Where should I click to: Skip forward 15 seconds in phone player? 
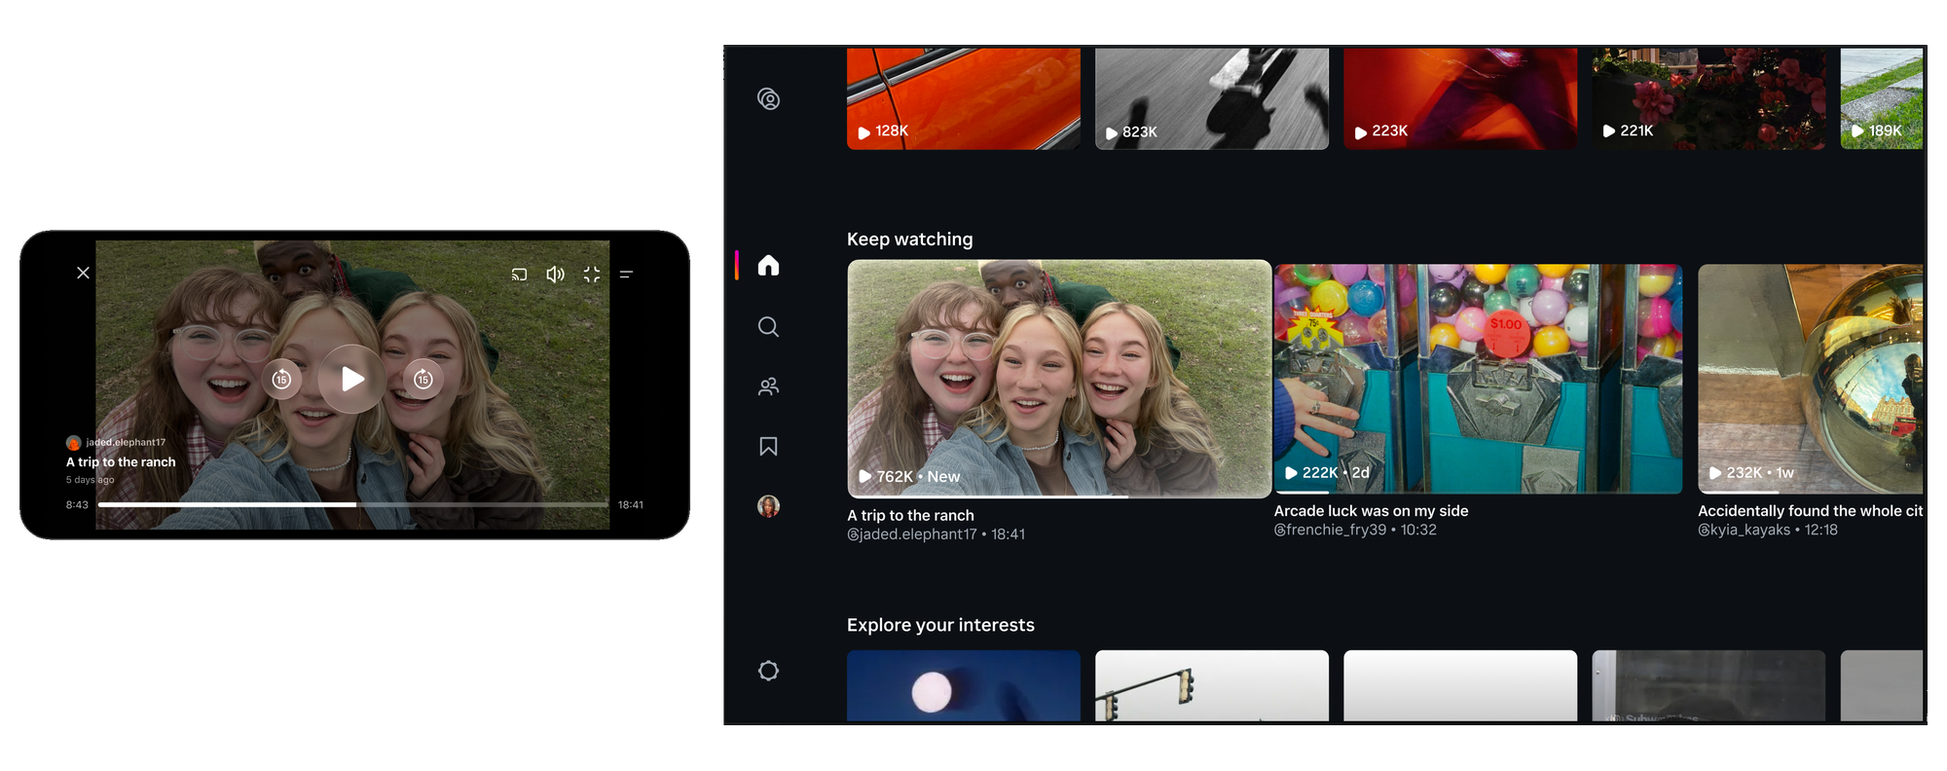pyautogui.click(x=423, y=379)
